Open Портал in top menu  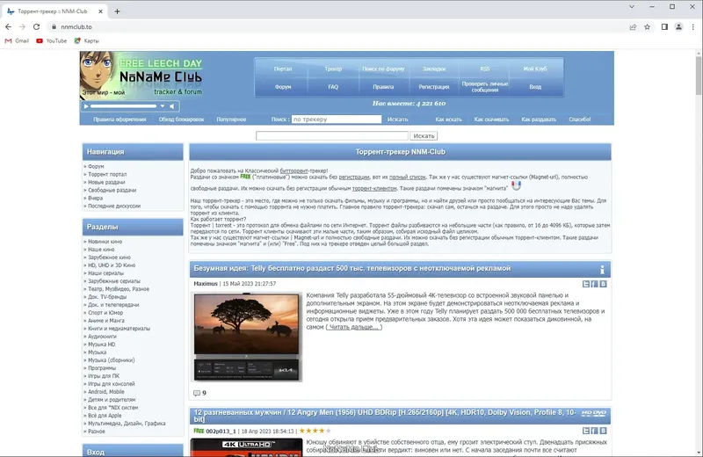(x=283, y=69)
